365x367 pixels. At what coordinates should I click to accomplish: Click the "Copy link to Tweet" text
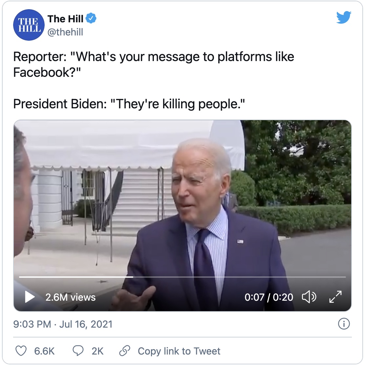[x=179, y=351]
